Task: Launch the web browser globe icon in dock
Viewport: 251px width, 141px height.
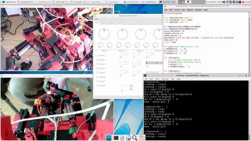Action: pyautogui.click(x=128, y=137)
